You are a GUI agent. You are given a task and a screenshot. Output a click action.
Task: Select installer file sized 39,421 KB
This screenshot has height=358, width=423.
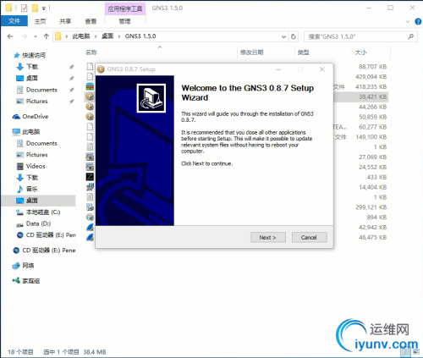click(x=237, y=96)
